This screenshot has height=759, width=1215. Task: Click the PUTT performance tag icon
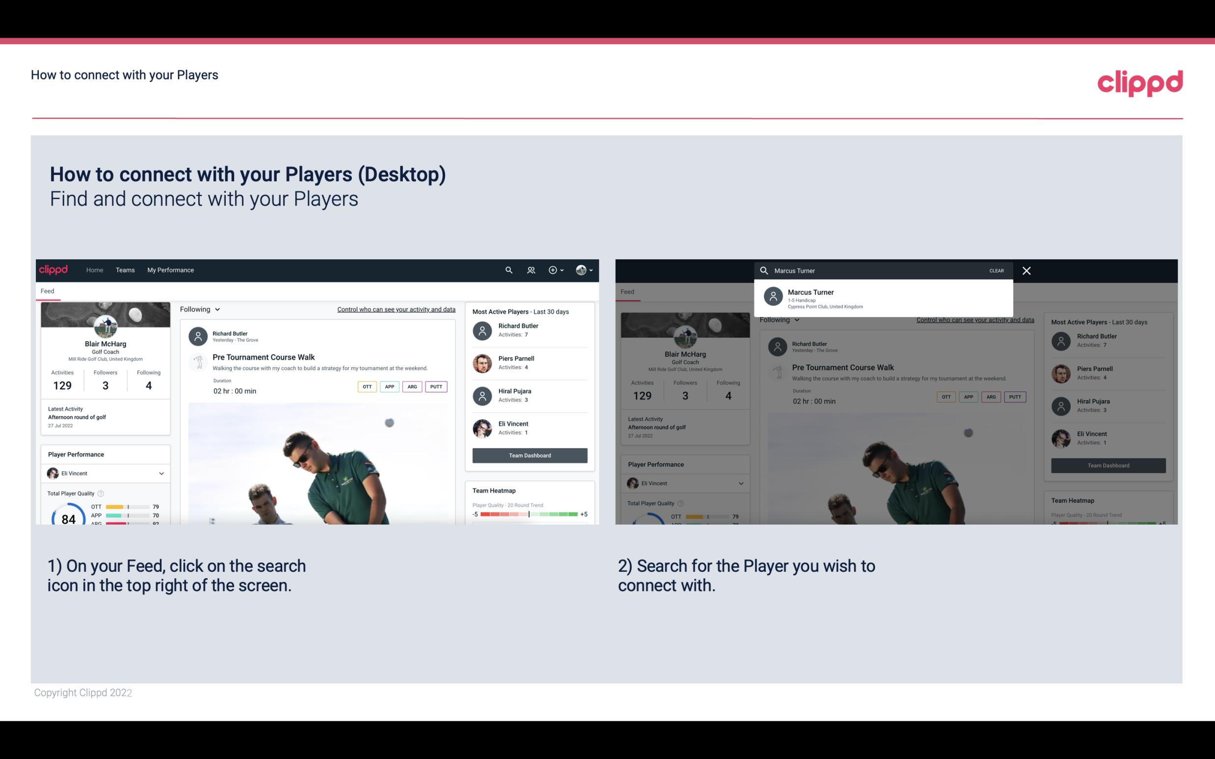437,386
